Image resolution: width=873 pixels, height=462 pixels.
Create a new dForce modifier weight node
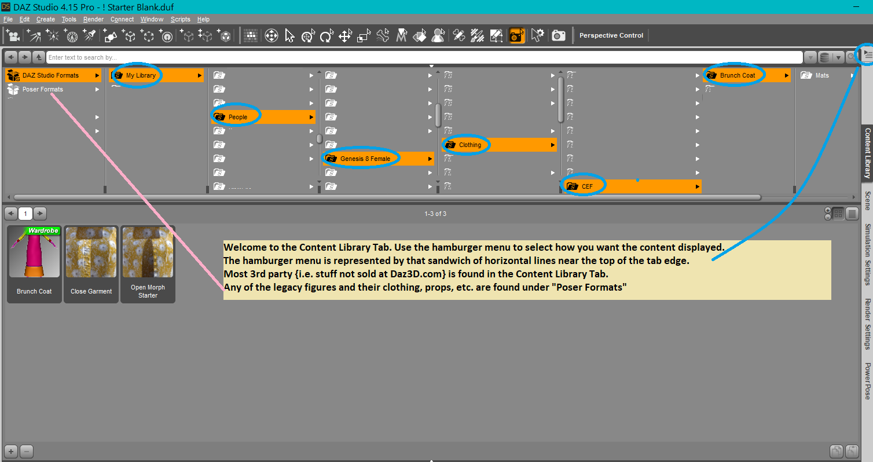[167, 35]
